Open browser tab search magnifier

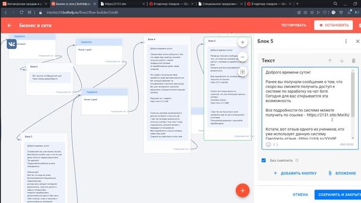(335, 4)
